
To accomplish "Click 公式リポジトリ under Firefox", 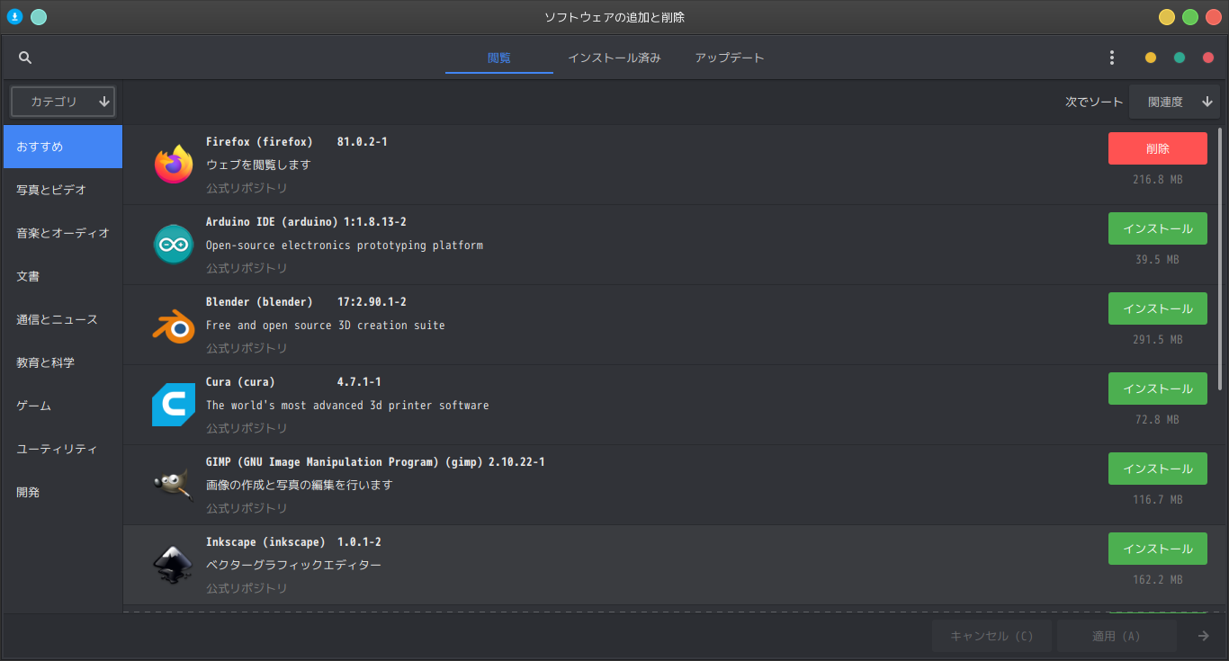I will (247, 188).
